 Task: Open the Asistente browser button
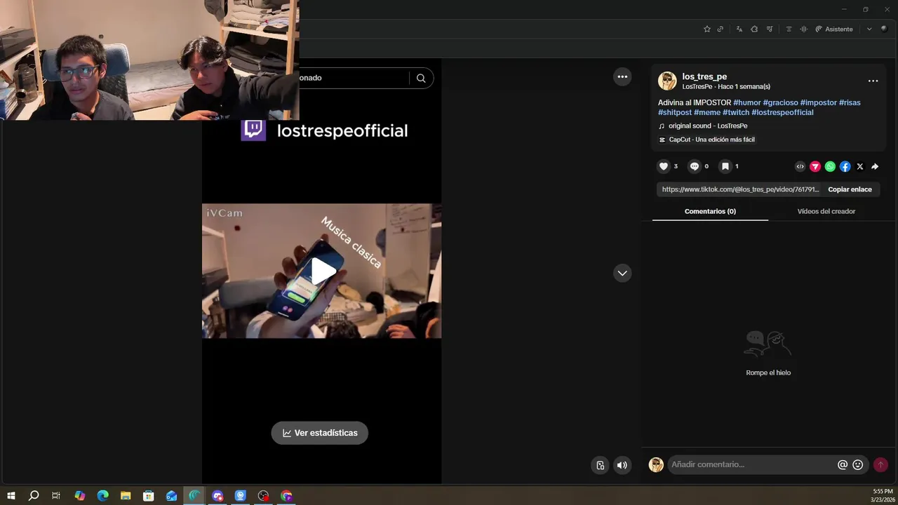point(834,29)
